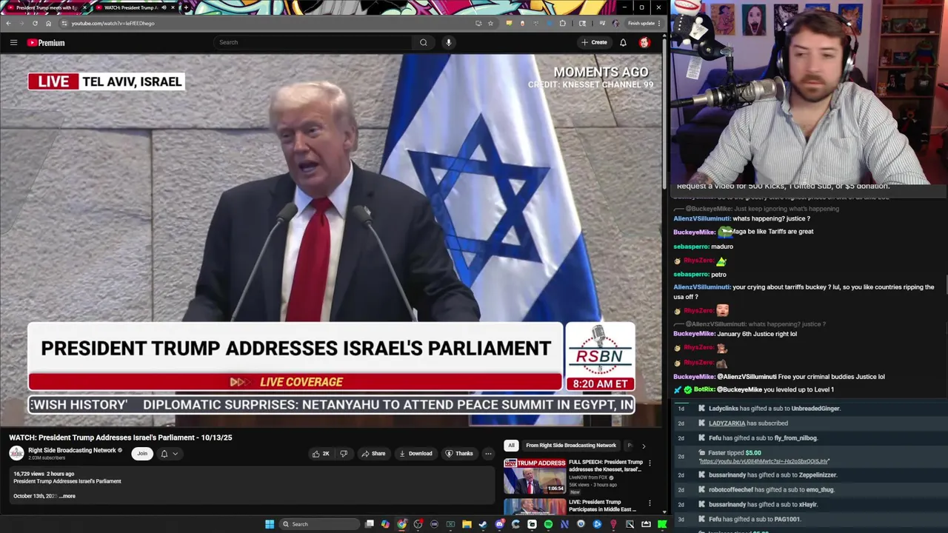Click 'bussarinandy has gifted a sub to Zeppelinizzer' entry

point(772,475)
